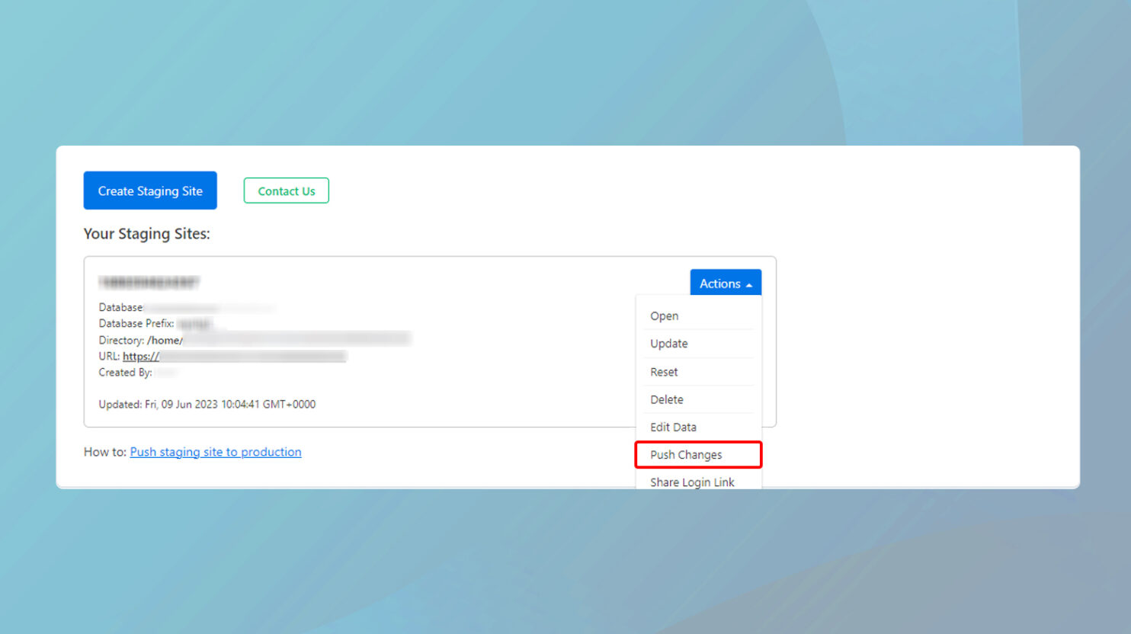Select Share Login Link from the menu
The height and width of the screenshot is (634, 1131).
click(x=692, y=482)
